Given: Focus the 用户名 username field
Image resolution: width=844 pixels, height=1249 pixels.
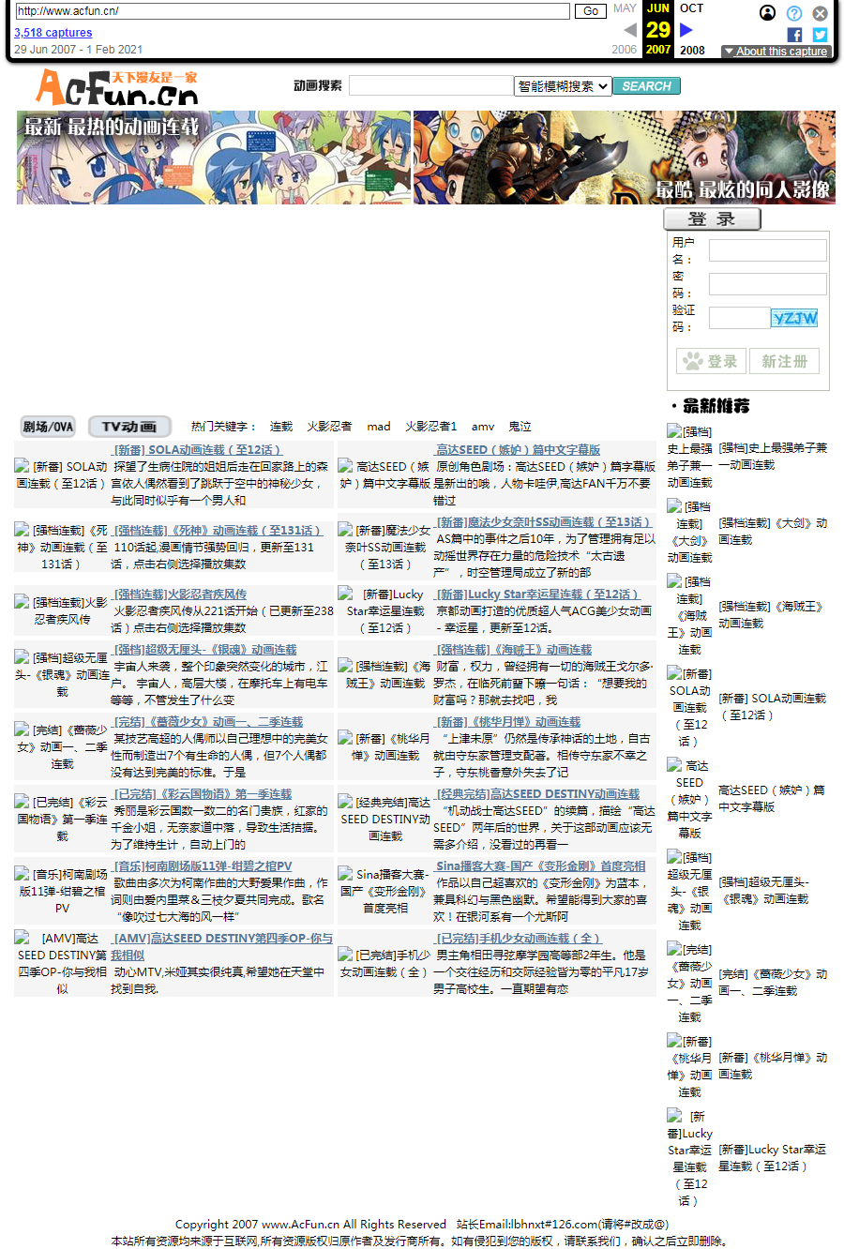Looking at the screenshot, I should (768, 250).
